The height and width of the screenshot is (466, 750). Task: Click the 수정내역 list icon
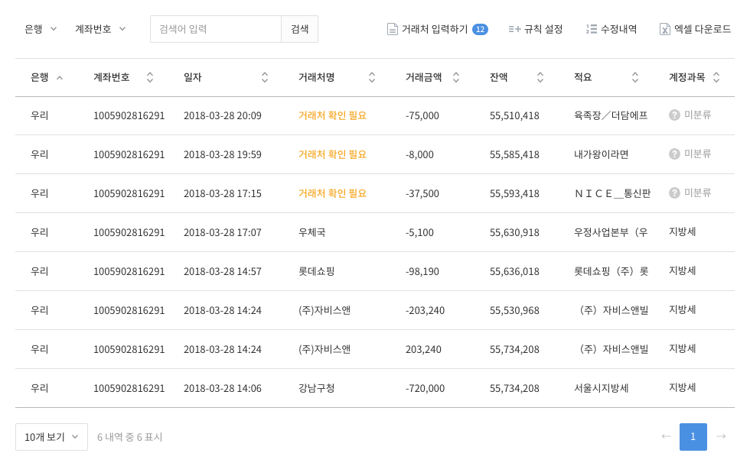[x=591, y=29]
